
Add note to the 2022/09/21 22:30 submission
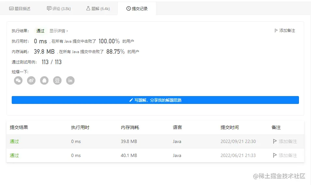pyautogui.click(x=285, y=141)
